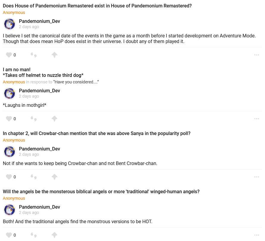
Task: Open the 'Have you considered....' linked question
Action: pyautogui.click(x=76, y=82)
